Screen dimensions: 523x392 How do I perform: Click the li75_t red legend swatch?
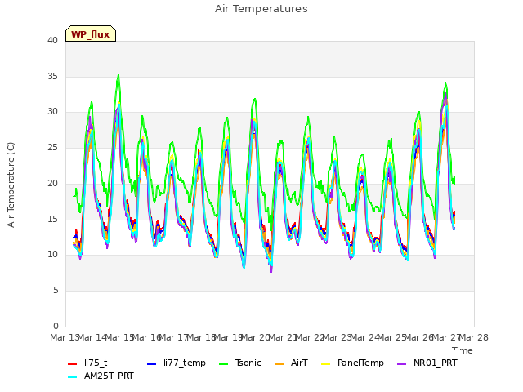pos(73,364)
